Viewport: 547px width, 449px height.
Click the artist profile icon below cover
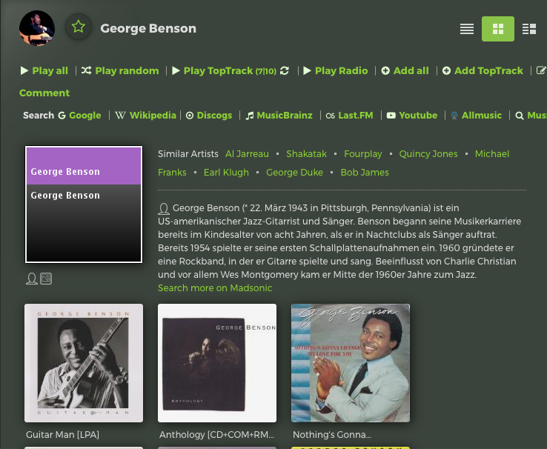[x=32, y=279]
